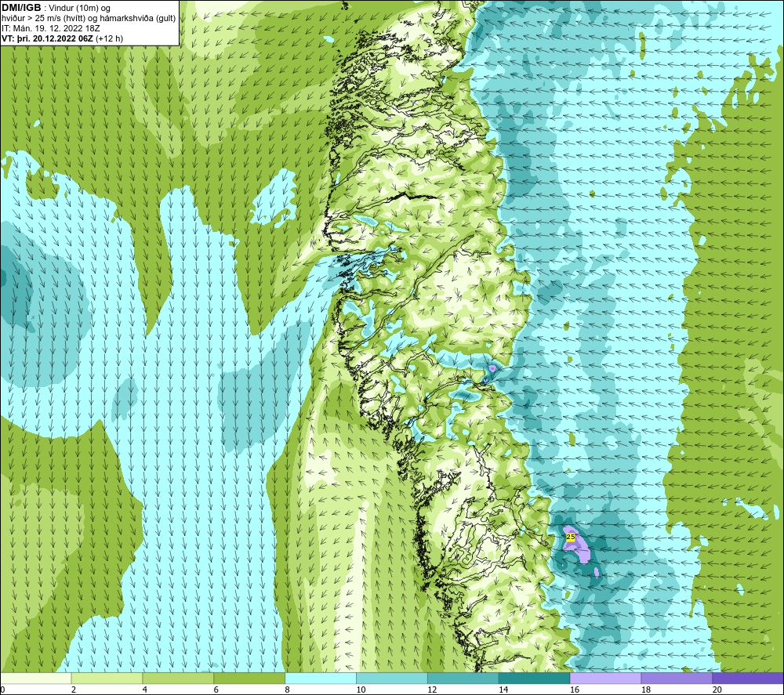Click the 18–20 m/s purple swatch
Image resolution: width=784 pixels, height=695 pixels.
tap(677, 678)
